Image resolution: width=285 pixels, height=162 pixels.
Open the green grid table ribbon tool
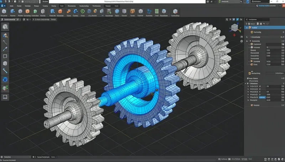(x=156, y=11)
